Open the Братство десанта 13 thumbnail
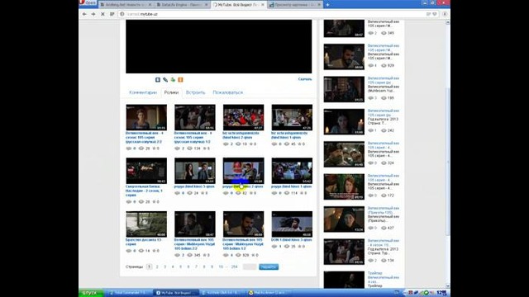Image resolution: width=529 pixels, height=297 pixels. [146, 224]
